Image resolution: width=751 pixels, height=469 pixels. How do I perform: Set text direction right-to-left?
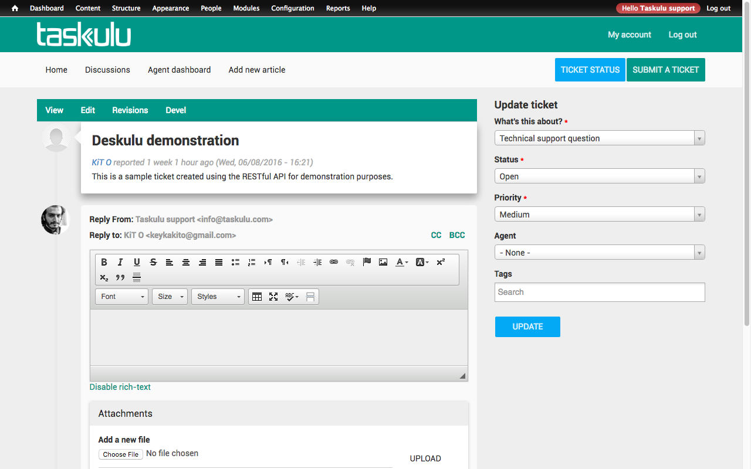click(x=285, y=262)
